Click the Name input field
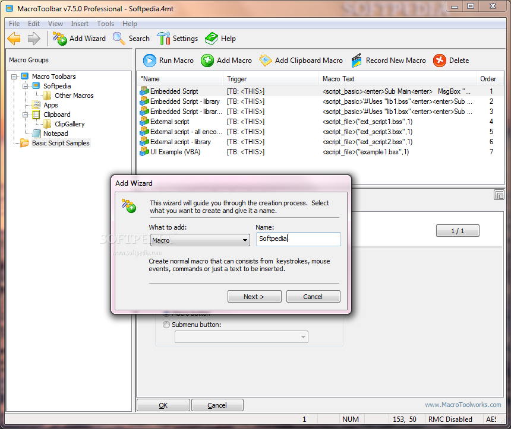Image resolution: width=511 pixels, height=429 pixels. pyautogui.click(x=298, y=239)
